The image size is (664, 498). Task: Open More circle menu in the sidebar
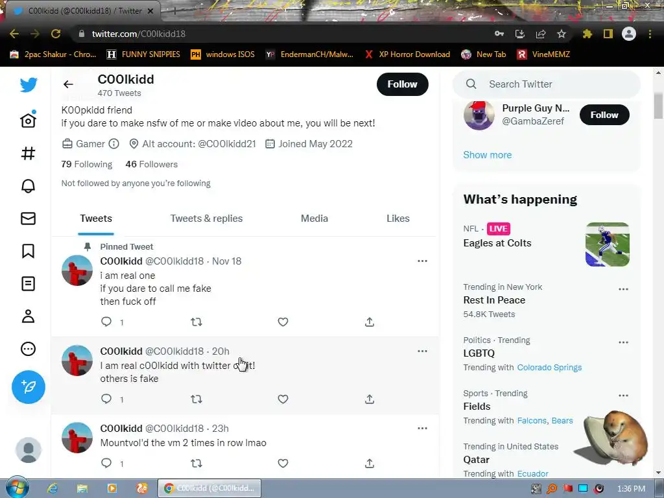[x=29, y=349]
